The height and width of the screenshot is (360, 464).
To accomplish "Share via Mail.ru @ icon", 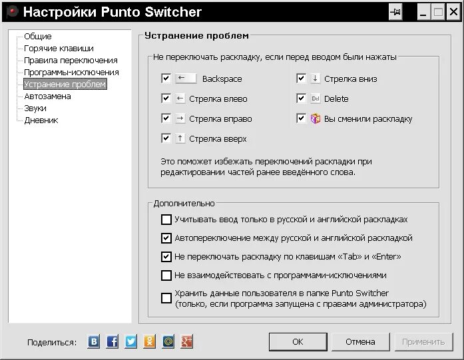I will click(x=168, y=341).
